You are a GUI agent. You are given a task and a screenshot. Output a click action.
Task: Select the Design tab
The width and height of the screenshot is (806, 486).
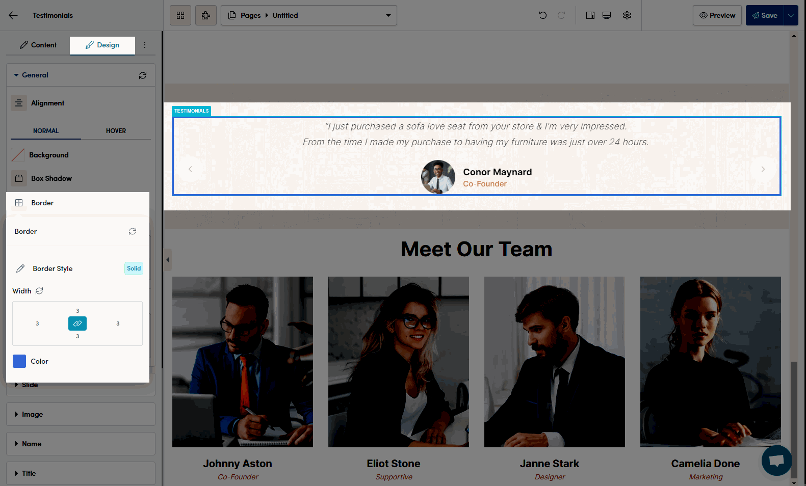[x=102, y=45]
